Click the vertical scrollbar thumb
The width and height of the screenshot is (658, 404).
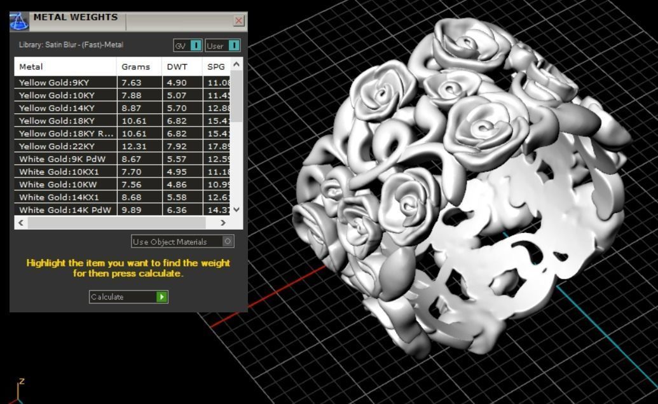(x=236, y=97)
